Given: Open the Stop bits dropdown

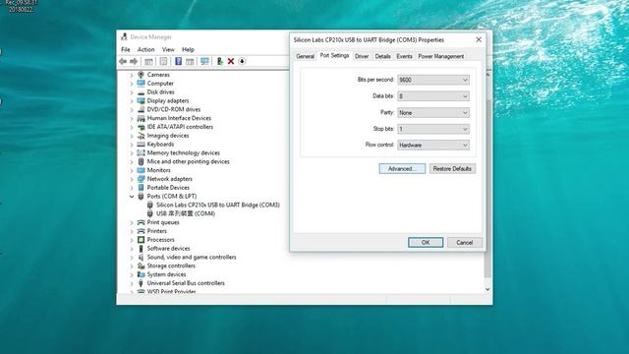Looking at the screenshot, I should [x=433, y=129].
